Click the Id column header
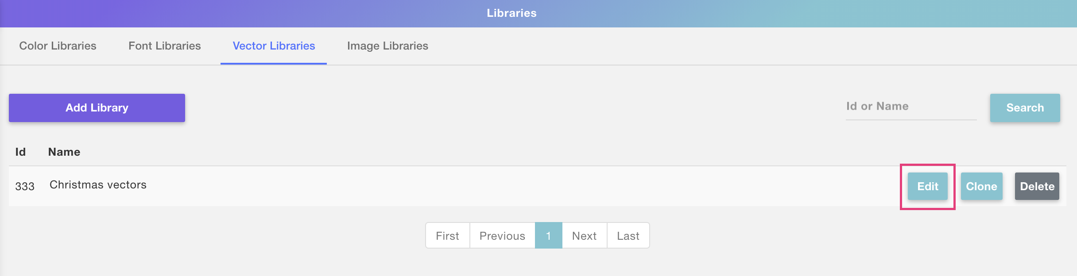 [20, 152]
